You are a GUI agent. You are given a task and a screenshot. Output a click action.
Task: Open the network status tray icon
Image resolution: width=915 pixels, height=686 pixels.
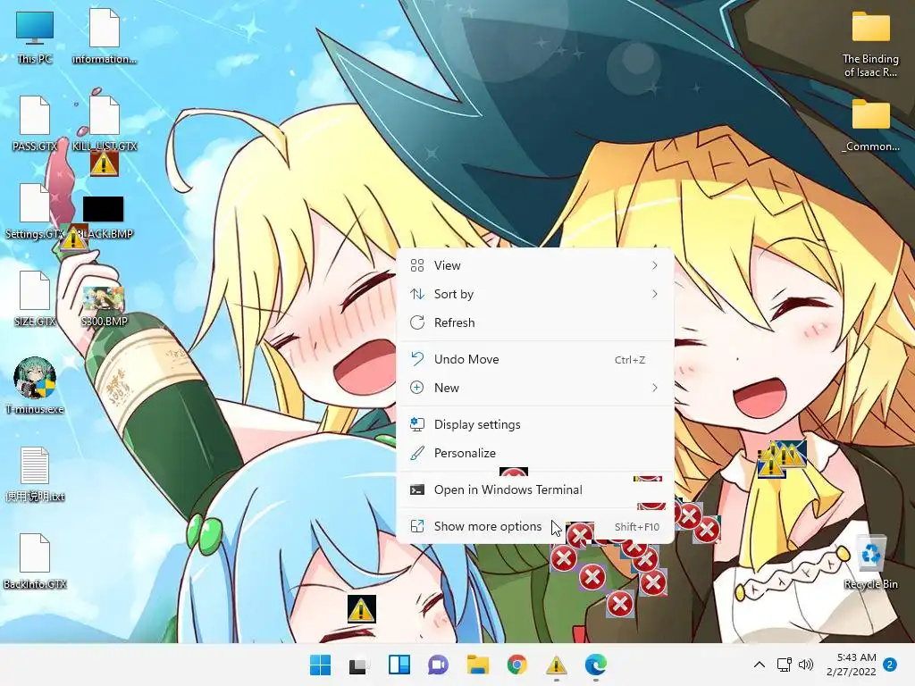click(x=784, y=665)
